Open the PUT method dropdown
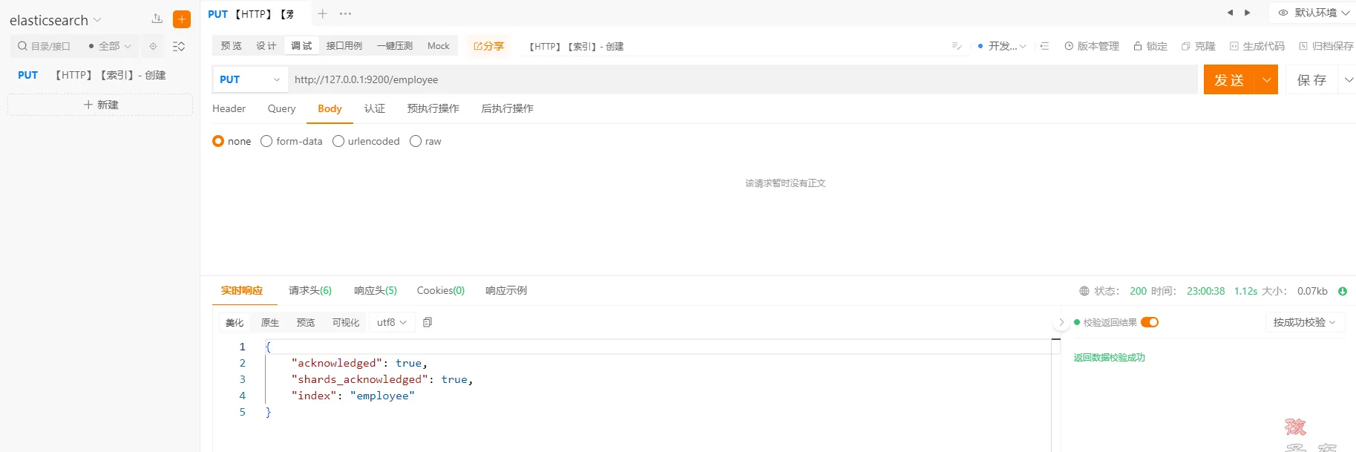The image size is (1356, 452). [249, 79]
